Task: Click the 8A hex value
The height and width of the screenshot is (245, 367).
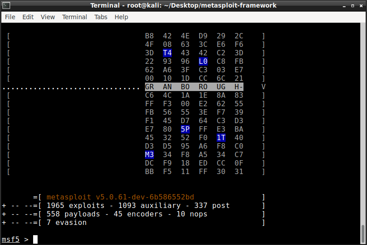Action: (x=221, y=95)
